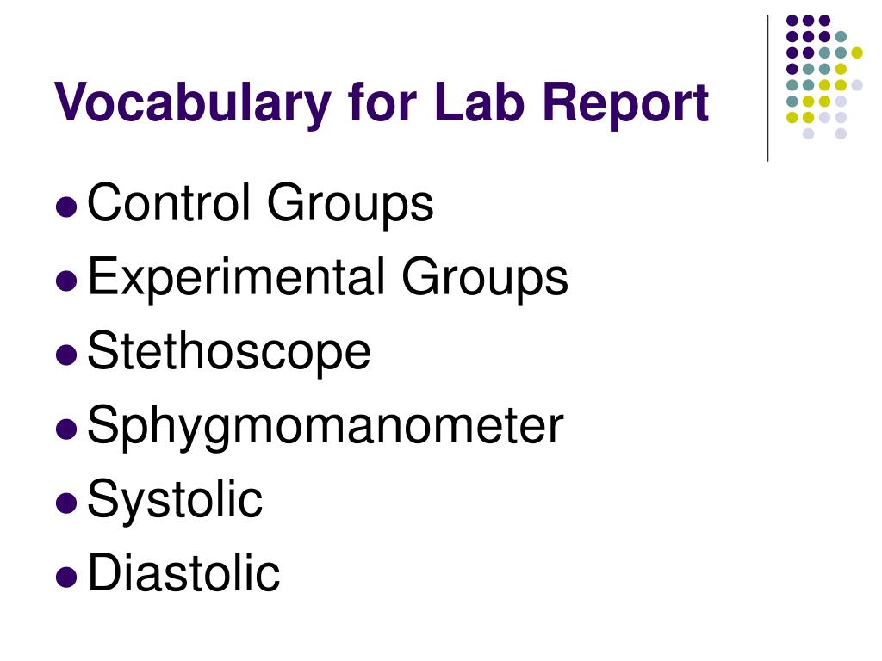Click the bullet dot beside Control Groups
This screenshot has height=661, width=882.
coord(66,207)
